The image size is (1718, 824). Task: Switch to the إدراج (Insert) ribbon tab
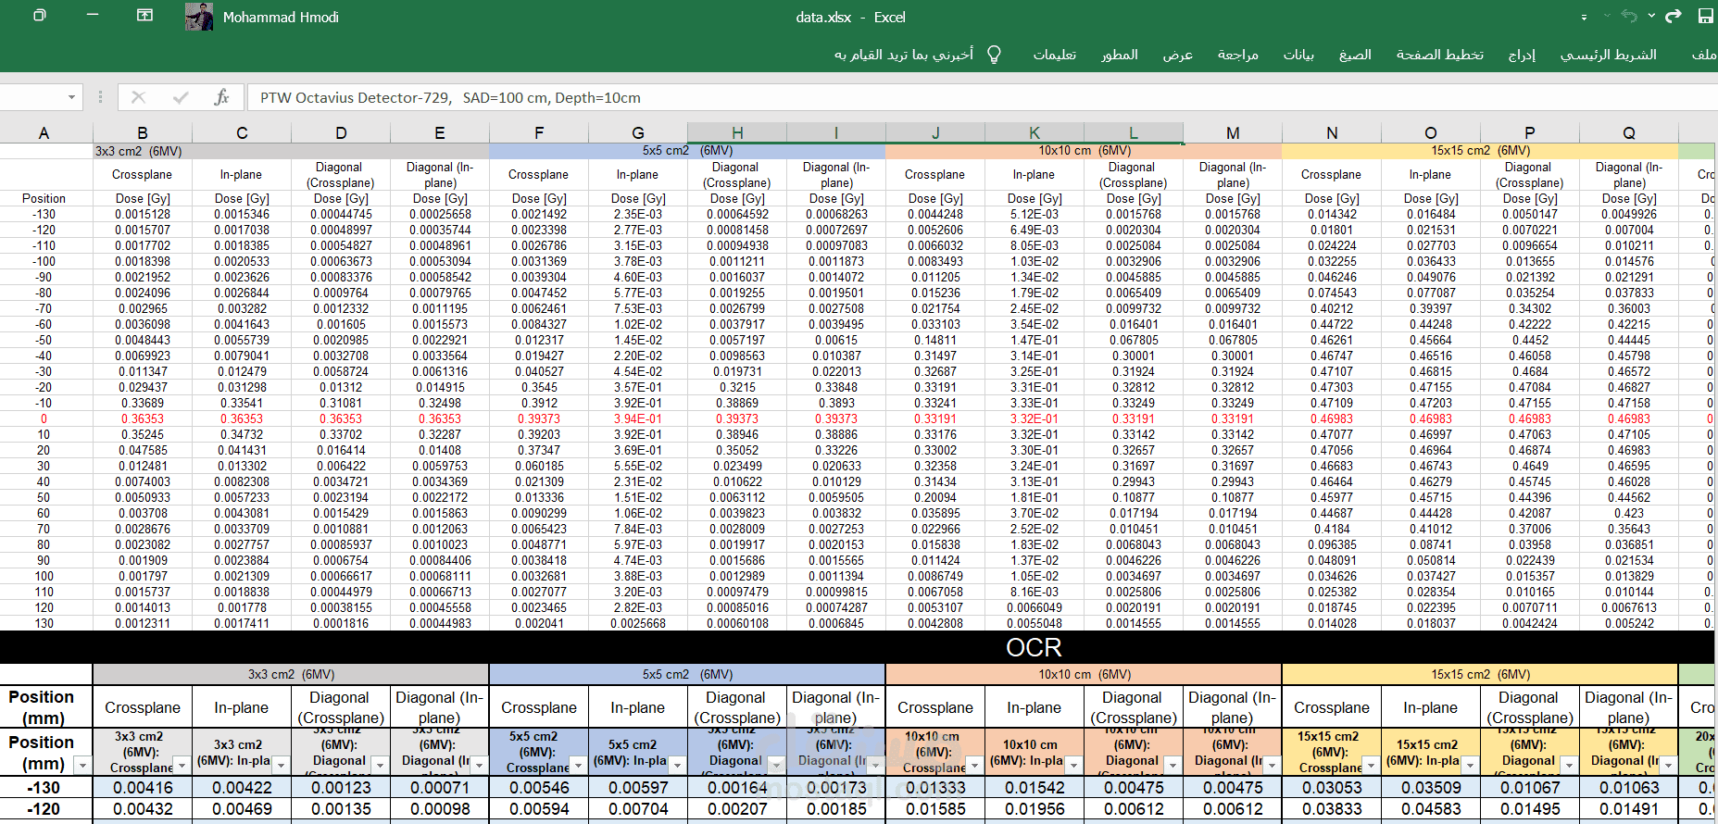click(1522, 55)
